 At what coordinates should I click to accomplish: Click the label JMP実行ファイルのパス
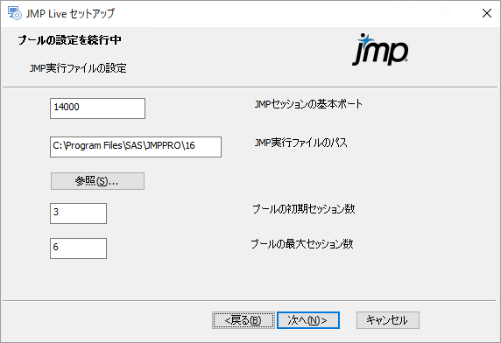(300, 143)
